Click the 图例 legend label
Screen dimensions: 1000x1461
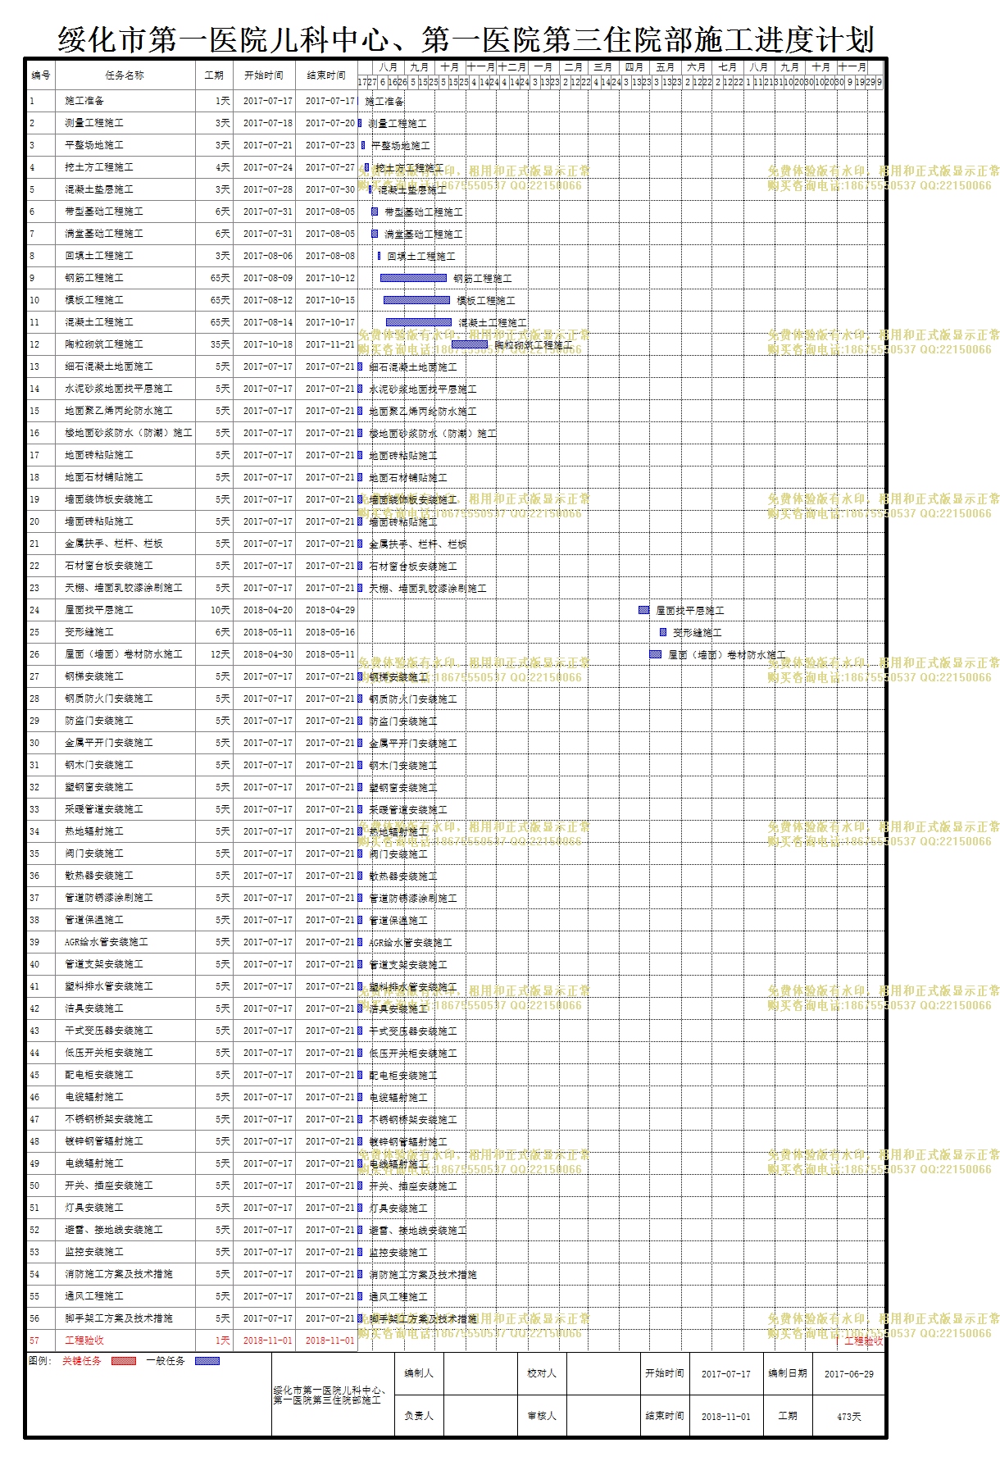[39, 1361]
